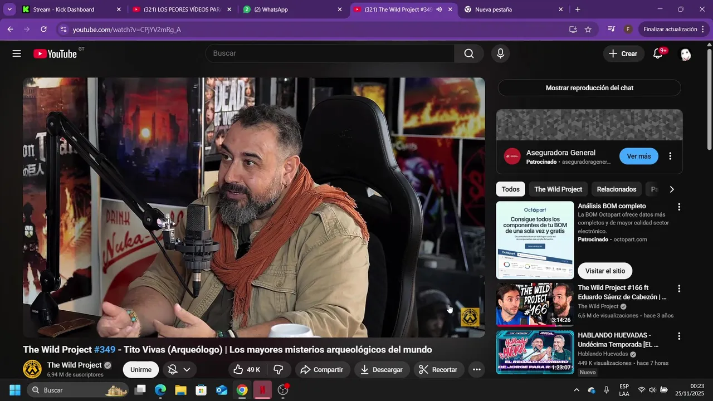The image size is (713, 401).
Task: Select The Wild Project filter chip
Action: (x=558, y=189)
